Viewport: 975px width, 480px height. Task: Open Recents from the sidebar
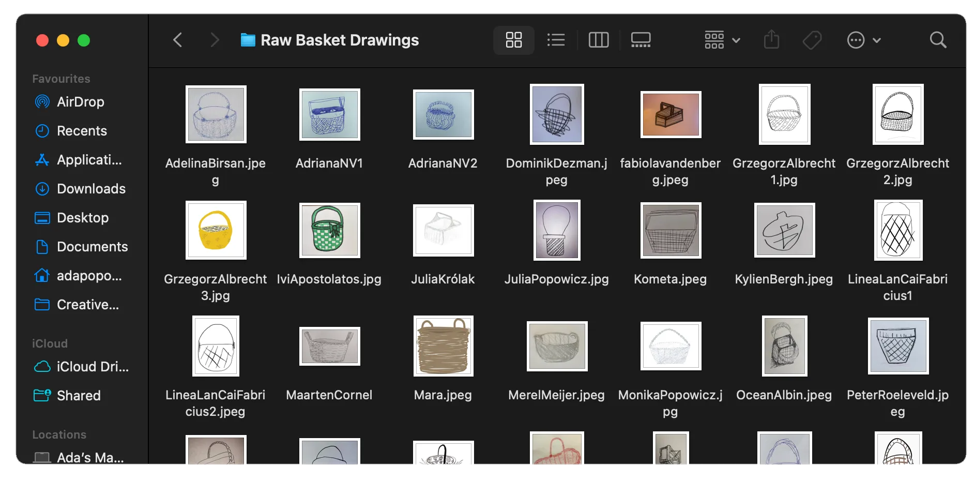[x=82, y=131]
